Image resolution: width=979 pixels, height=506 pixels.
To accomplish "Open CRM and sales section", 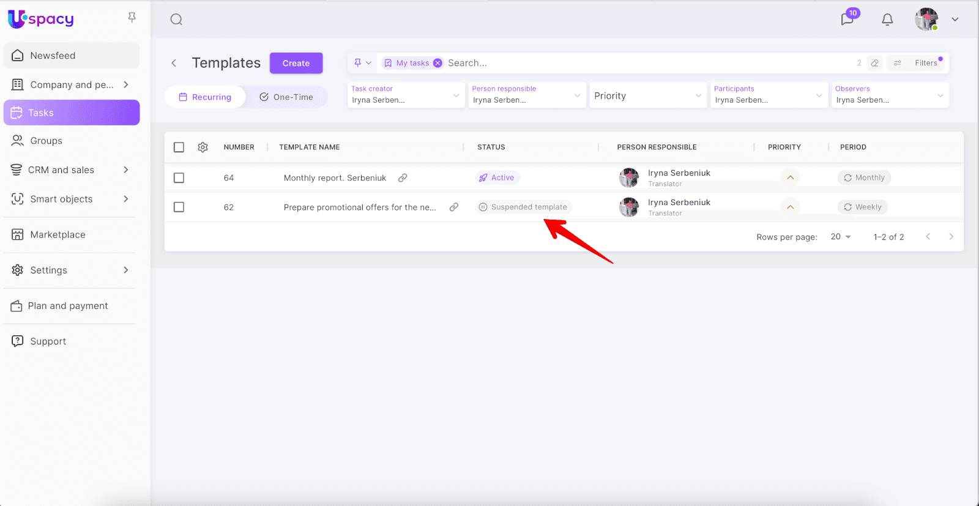I will 72,169.
